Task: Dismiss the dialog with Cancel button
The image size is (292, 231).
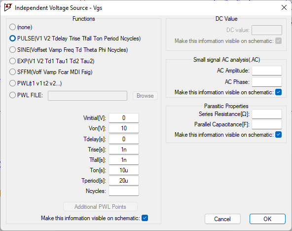Action: [222, 219]
